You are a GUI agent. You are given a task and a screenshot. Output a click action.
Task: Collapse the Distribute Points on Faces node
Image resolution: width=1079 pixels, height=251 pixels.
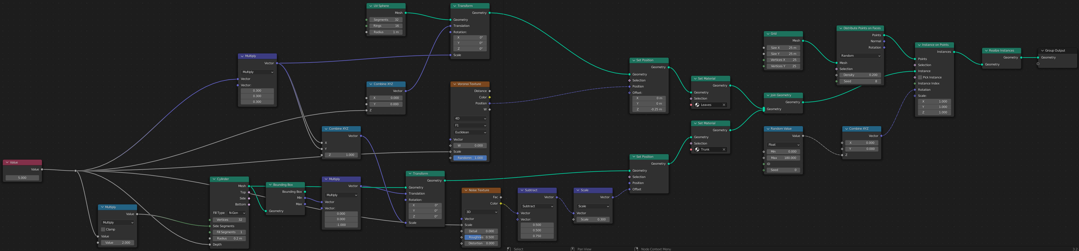click(x=841, y=28)
